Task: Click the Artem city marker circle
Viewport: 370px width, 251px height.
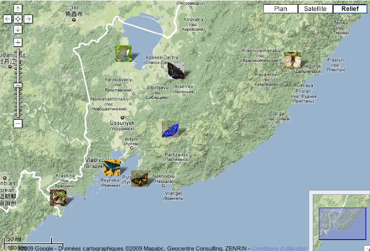Action: (x=132, y=148)
